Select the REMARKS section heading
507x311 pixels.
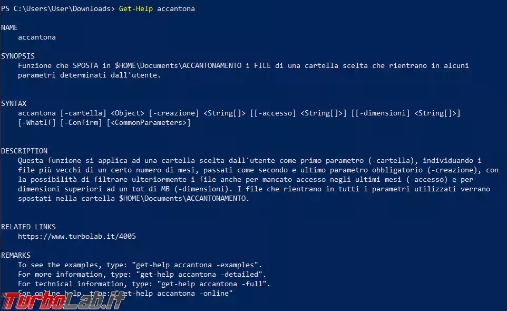16,255
